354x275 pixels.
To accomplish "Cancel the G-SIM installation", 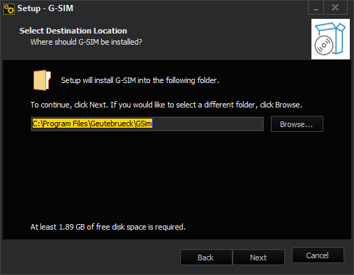I will point(318,255).
